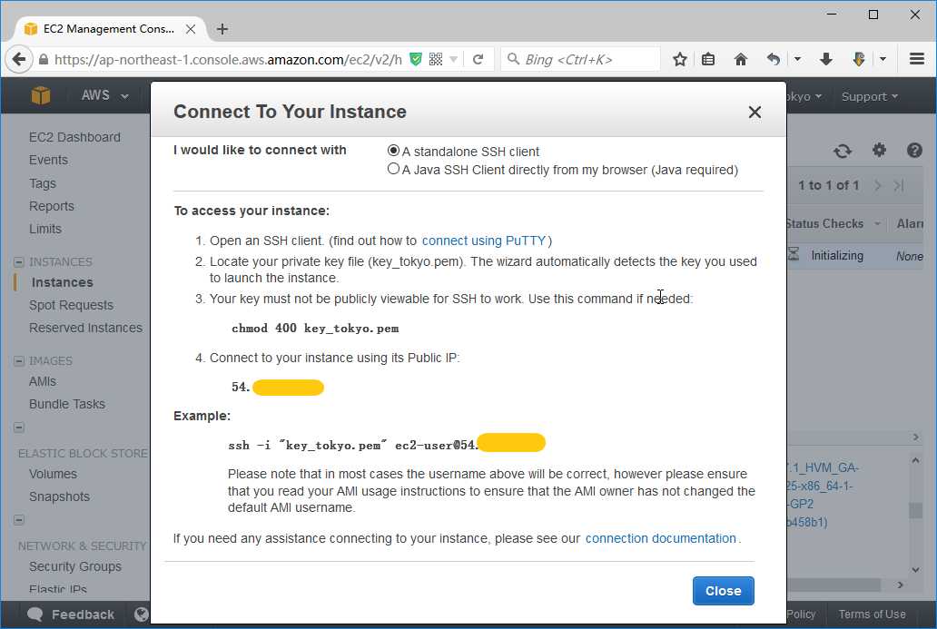Go to next page of instances arrow
This screenshot has width=937, height=629.
tap(877, 185)
